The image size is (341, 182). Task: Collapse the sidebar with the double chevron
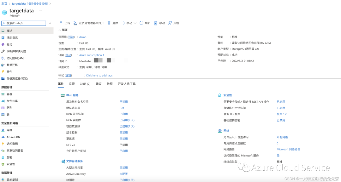(50, 23)
